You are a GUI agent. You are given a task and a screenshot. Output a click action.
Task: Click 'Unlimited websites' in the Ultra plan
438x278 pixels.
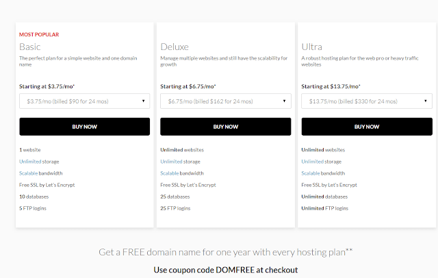[x=324, y=150]
